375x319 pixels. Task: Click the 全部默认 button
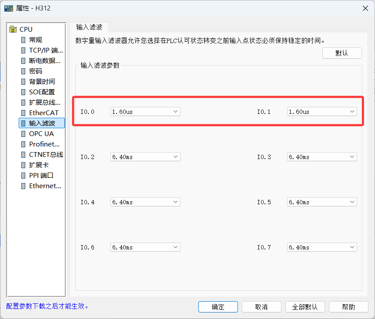[x=305, y=307]
